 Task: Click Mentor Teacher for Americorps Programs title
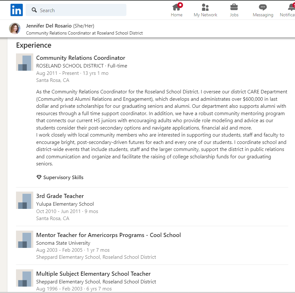[x=108, y=235]
